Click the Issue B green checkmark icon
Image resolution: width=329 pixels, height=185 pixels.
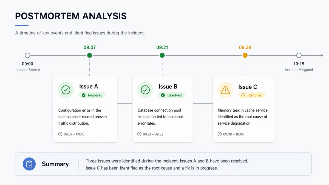click(145, 90)
